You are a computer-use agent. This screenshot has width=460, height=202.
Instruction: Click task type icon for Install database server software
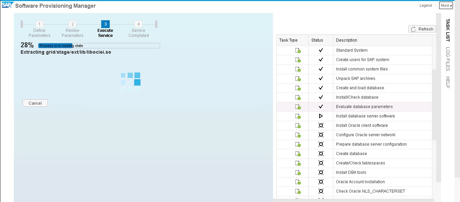coord(298,116)
